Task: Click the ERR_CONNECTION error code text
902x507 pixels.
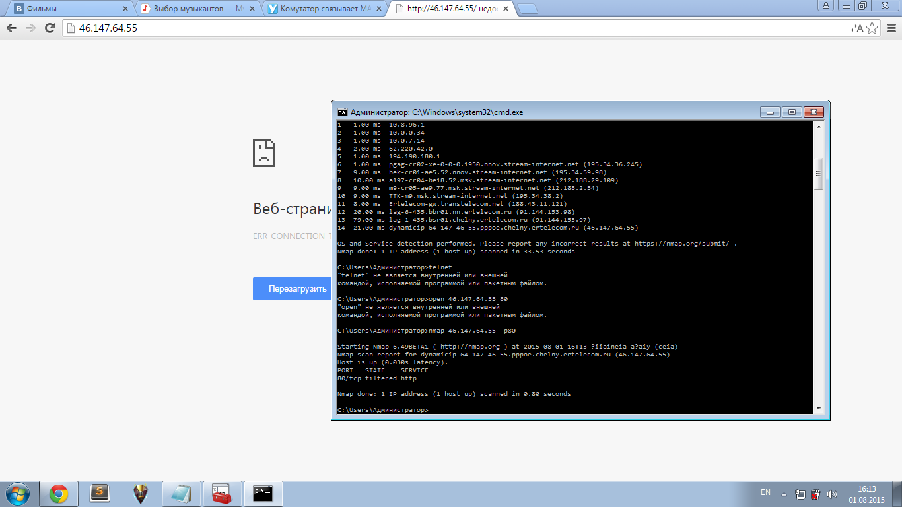Action: coord(292,236)
